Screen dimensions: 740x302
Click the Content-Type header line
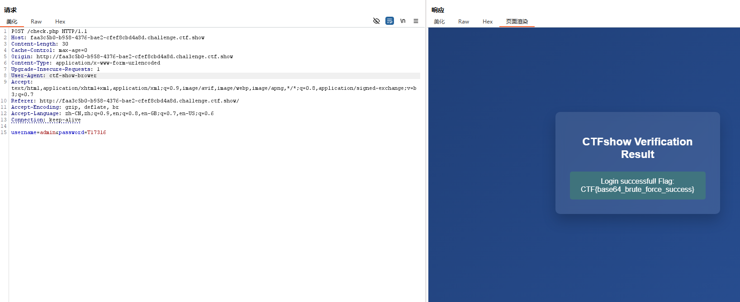tap(86, 63)
